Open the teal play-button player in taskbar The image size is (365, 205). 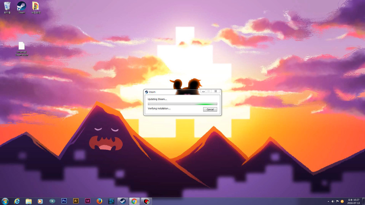[52, 201]
